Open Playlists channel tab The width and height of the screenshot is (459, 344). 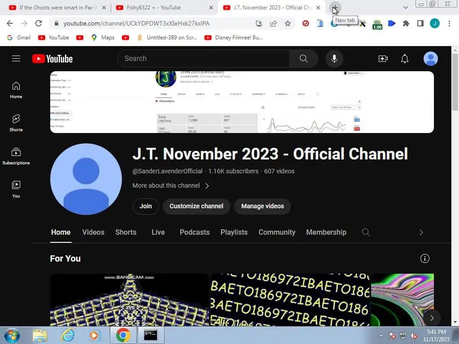point(234,232)
